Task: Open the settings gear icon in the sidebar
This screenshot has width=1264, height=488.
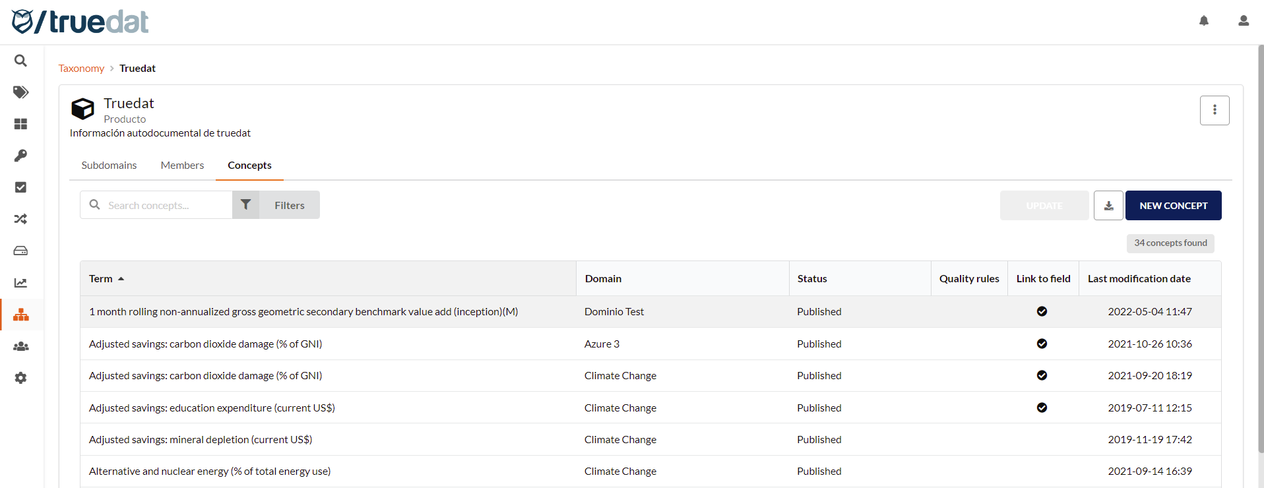Action: click(20, 378)
